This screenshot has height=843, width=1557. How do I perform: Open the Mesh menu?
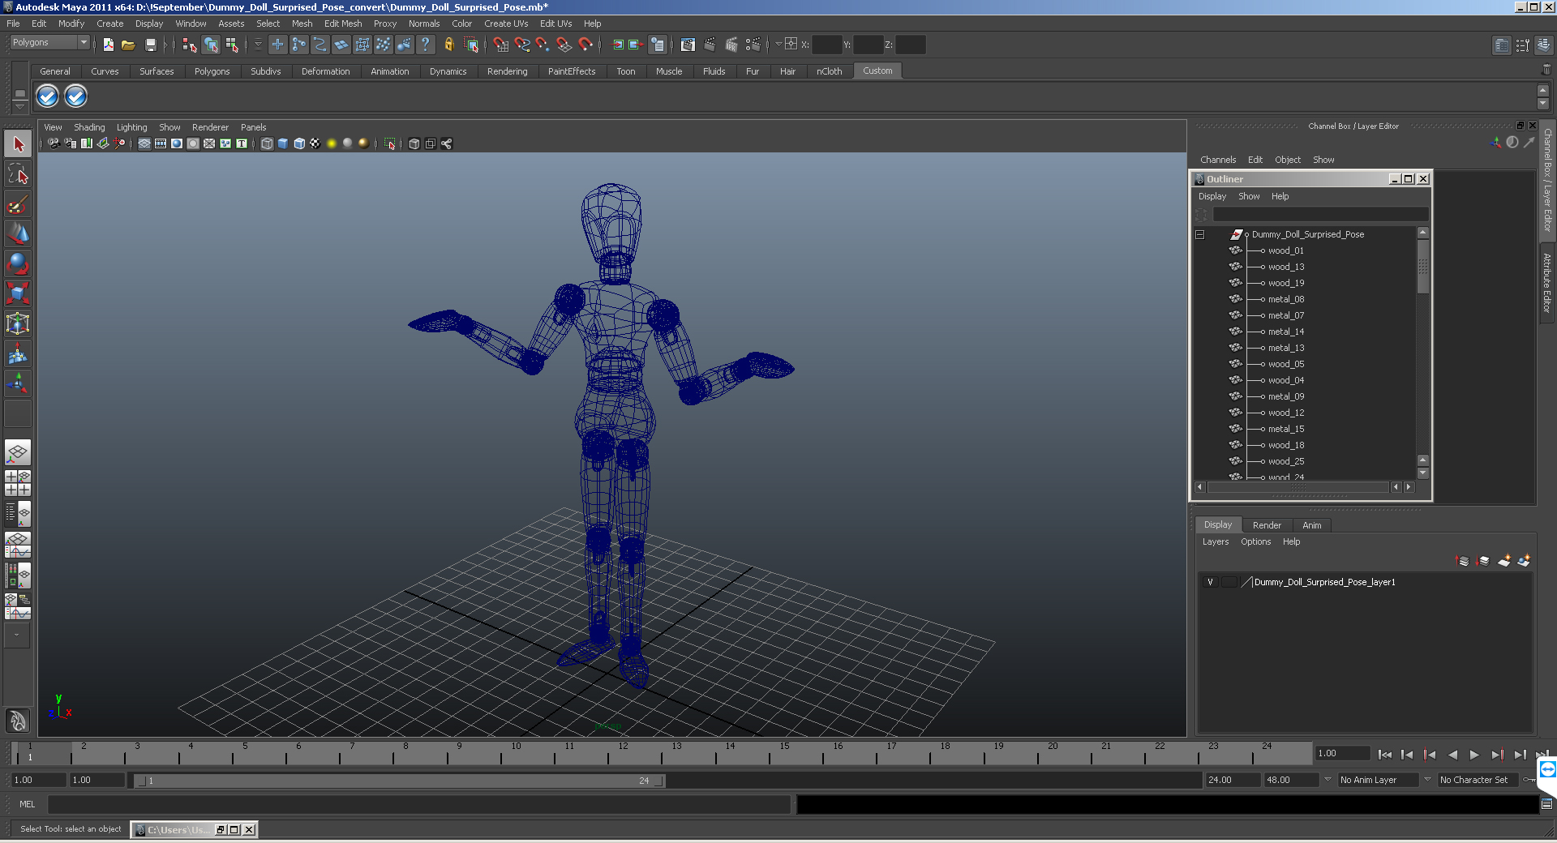[302, 24]
